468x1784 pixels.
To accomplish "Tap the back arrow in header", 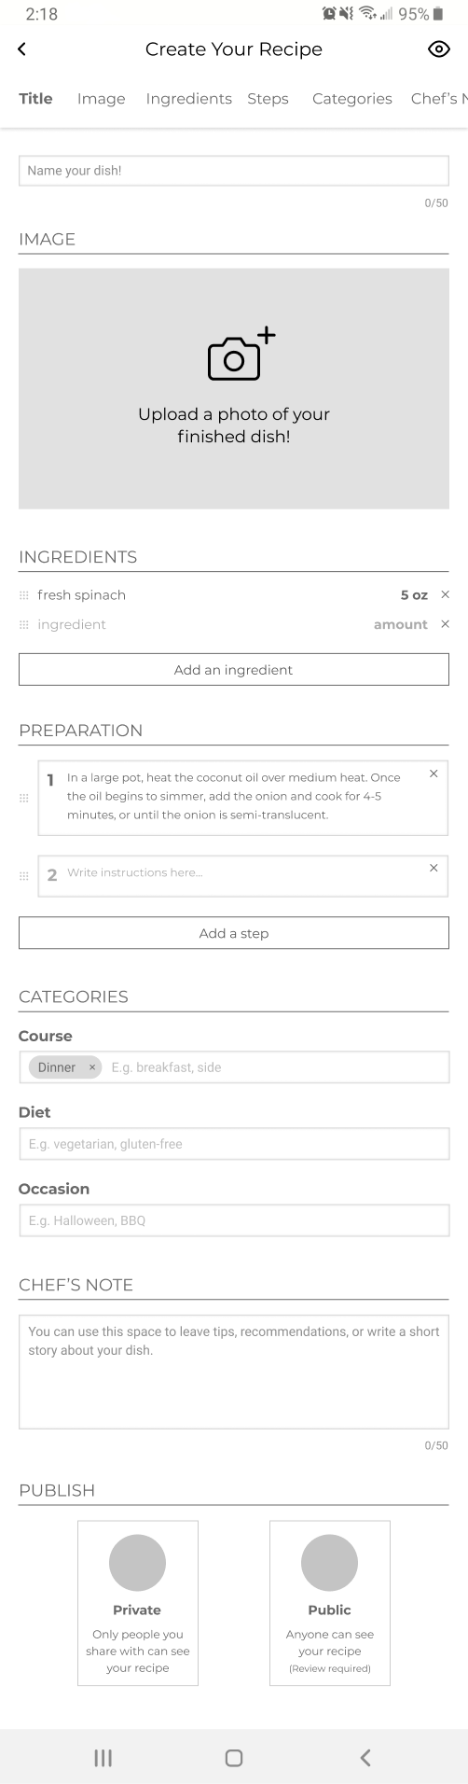I will [x=22, y=49].
